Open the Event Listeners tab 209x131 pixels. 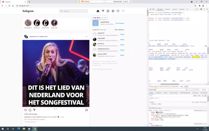click(x=173, y=93)
